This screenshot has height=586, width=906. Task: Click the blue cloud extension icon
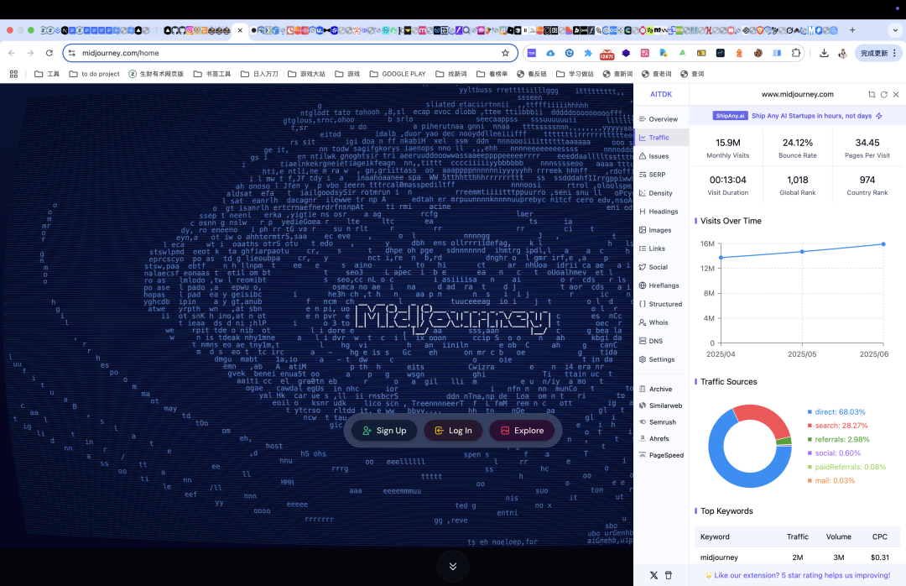pos(550,53)
